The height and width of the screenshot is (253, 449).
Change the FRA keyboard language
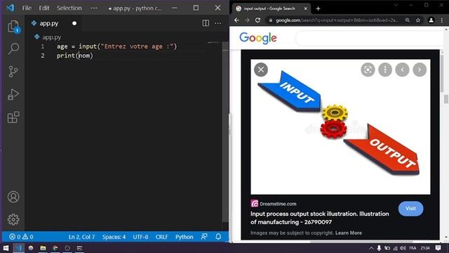[x=413, y=248]
